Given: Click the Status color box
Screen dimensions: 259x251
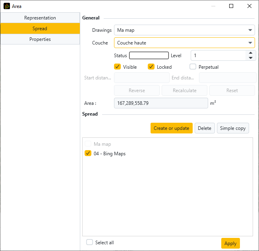Looking at the screenshot, I should pyautogui.click(x=149, y=56).
